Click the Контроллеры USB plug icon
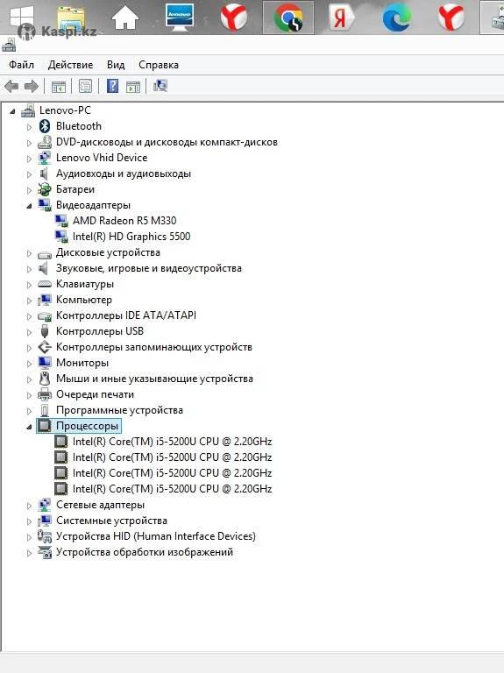 [45, 331]
